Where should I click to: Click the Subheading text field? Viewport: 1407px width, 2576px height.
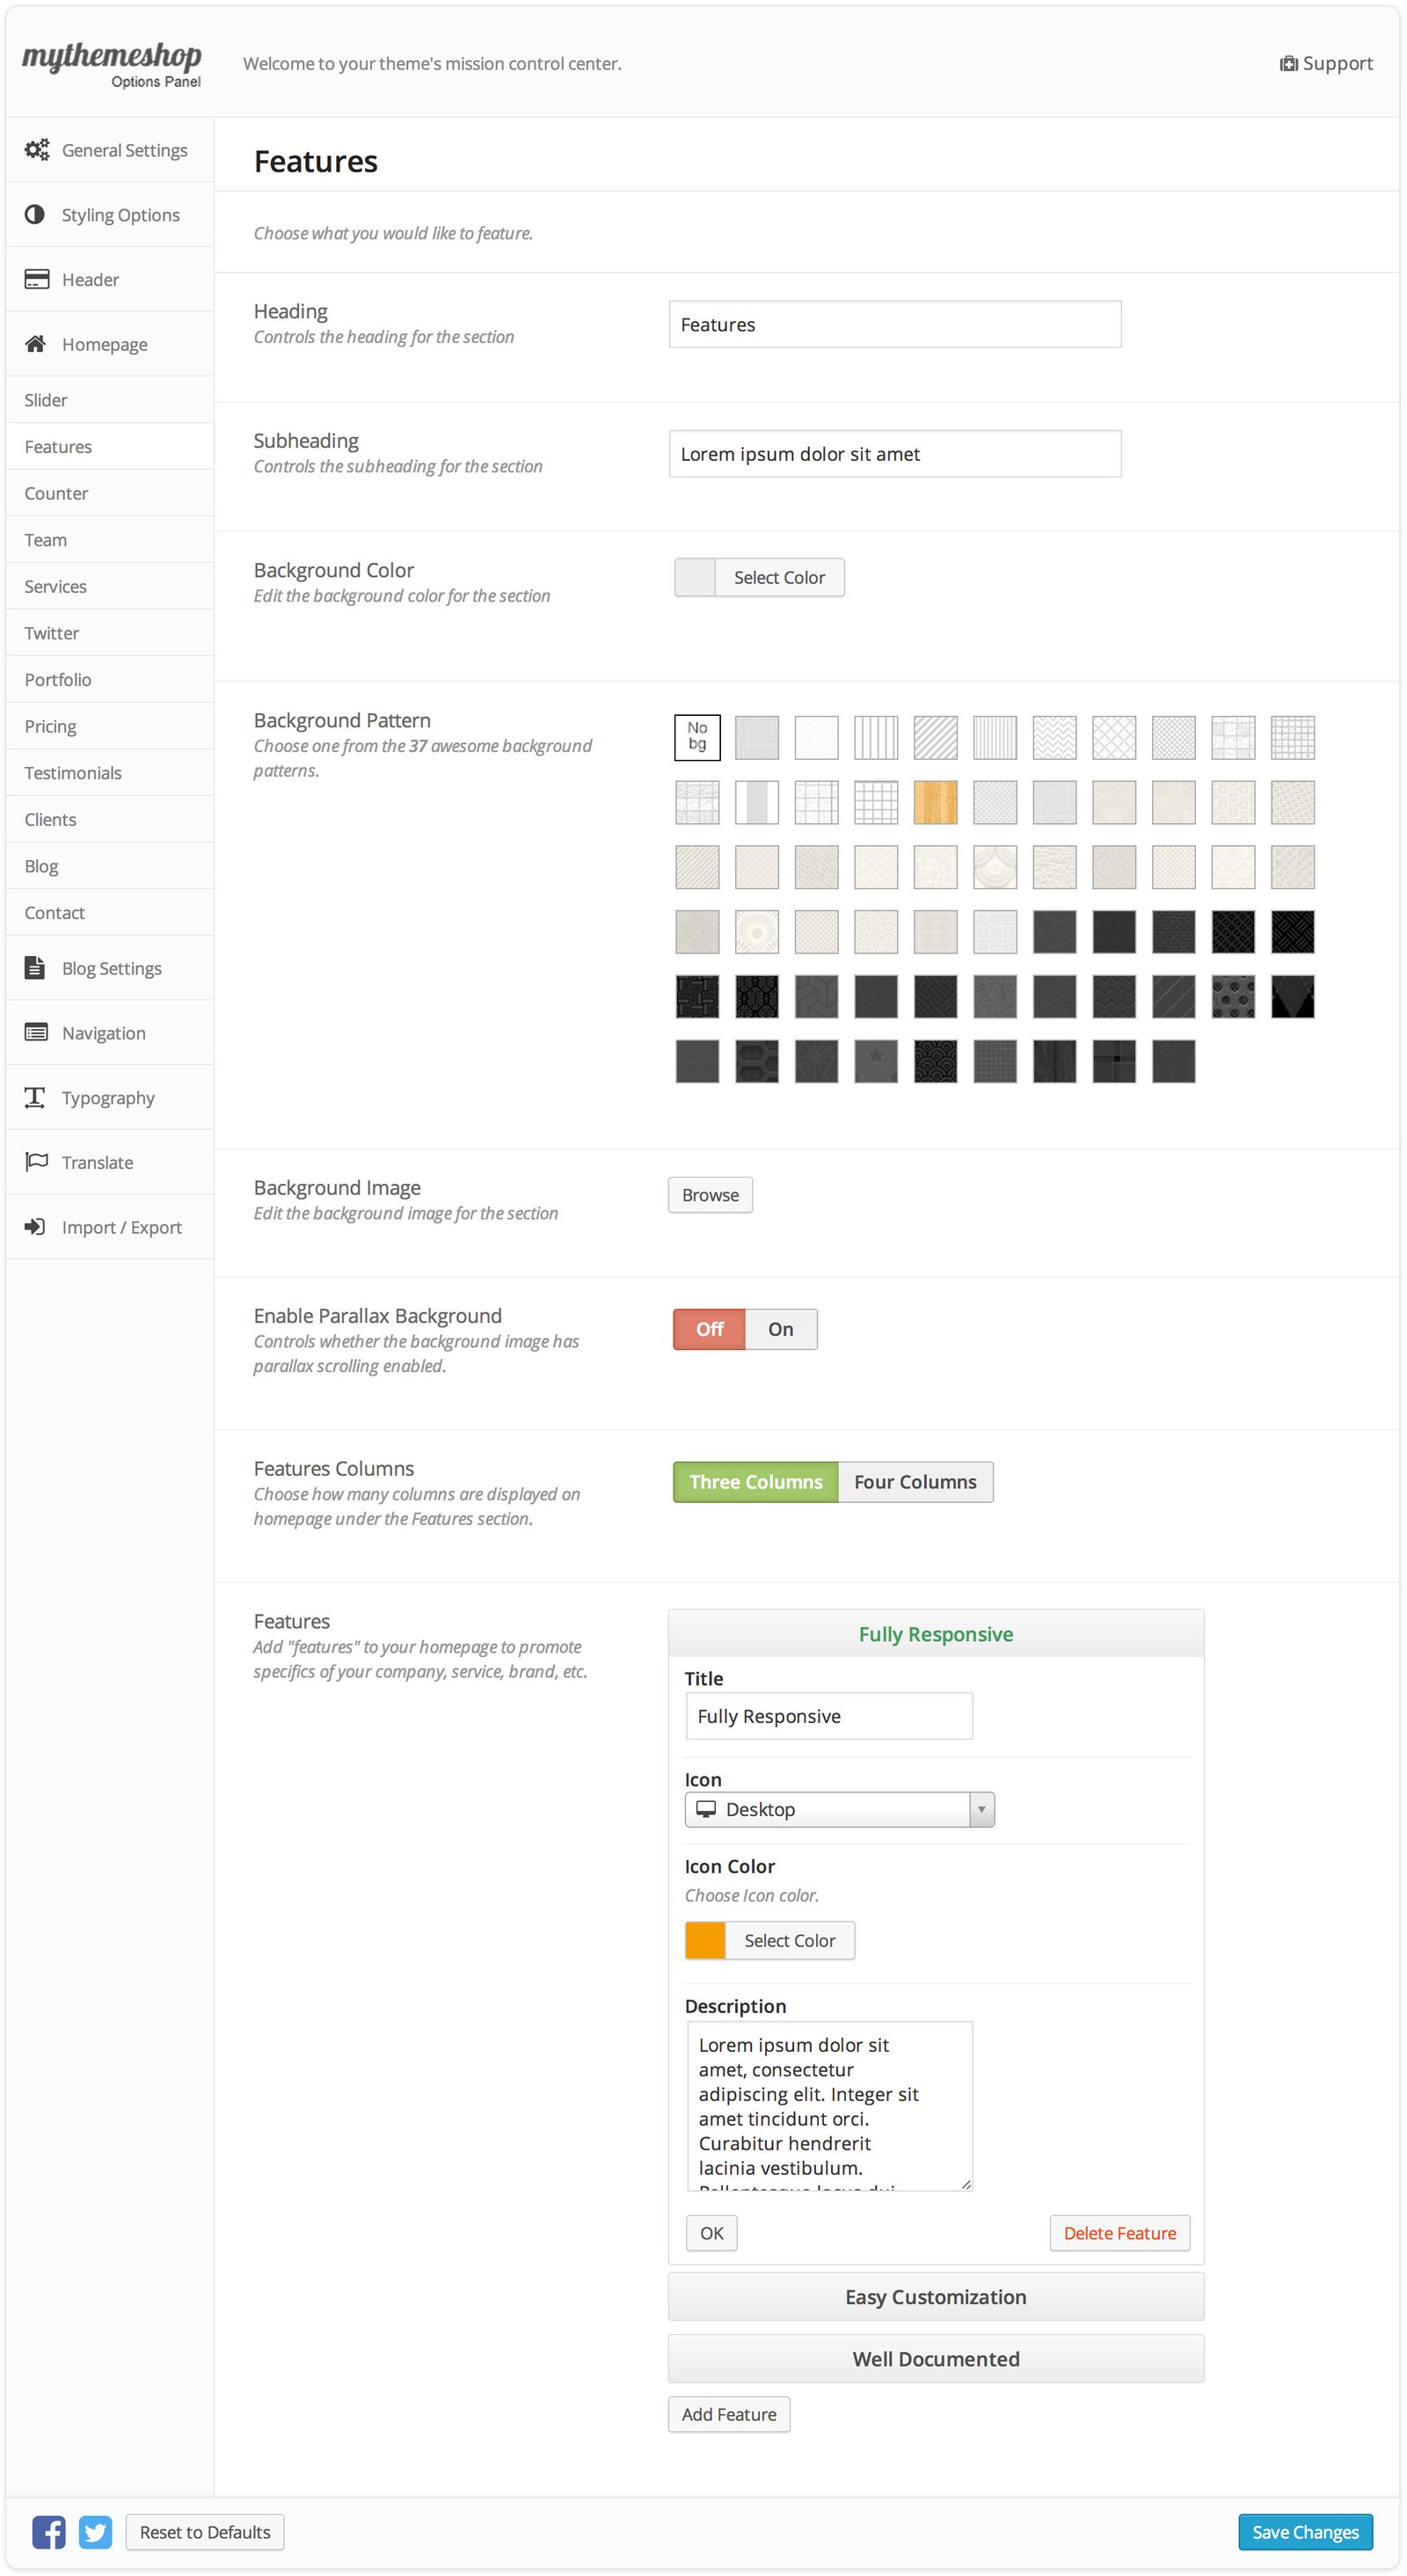[894, 454]
